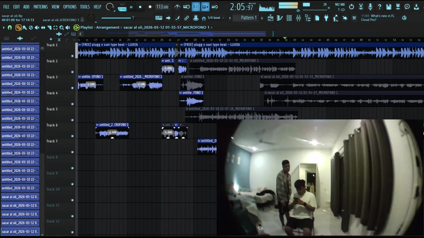Viewport: 424px width, 238px height.
Task: Open the pattern picker arrow left of Pattern 1
Action: [230, 18]
